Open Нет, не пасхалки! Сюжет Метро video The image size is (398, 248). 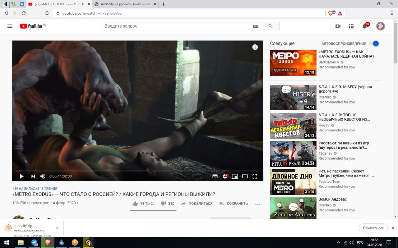click(346, 173)
